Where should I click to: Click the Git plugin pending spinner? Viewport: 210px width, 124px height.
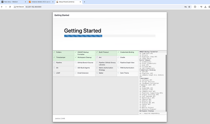point(54,68)
